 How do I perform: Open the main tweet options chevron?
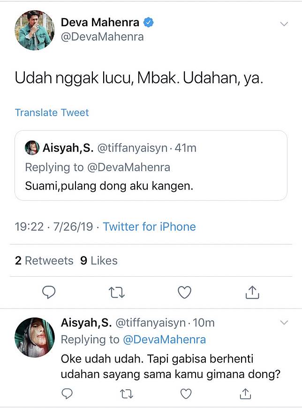[284, 23]
